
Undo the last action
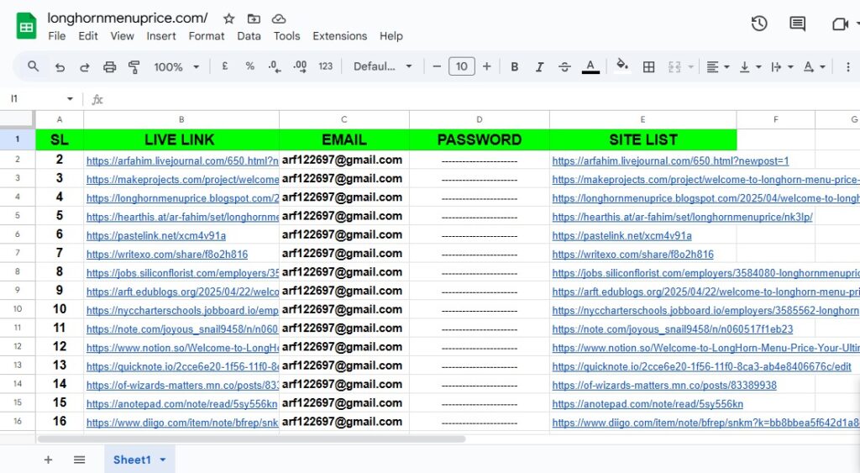pyautogui.click(x=60, y=67)
